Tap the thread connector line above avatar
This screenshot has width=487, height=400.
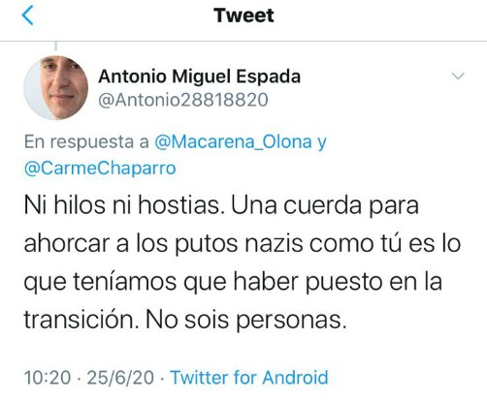56,46
